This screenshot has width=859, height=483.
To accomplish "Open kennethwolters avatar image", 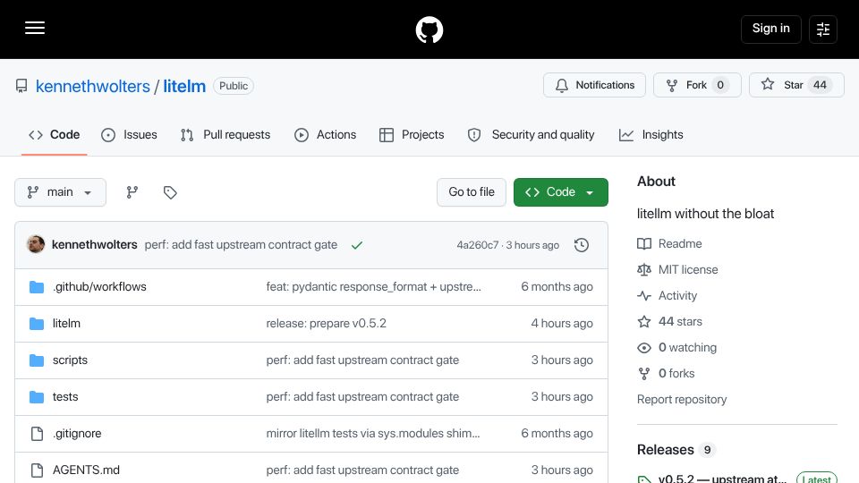I will coord(36,244).
